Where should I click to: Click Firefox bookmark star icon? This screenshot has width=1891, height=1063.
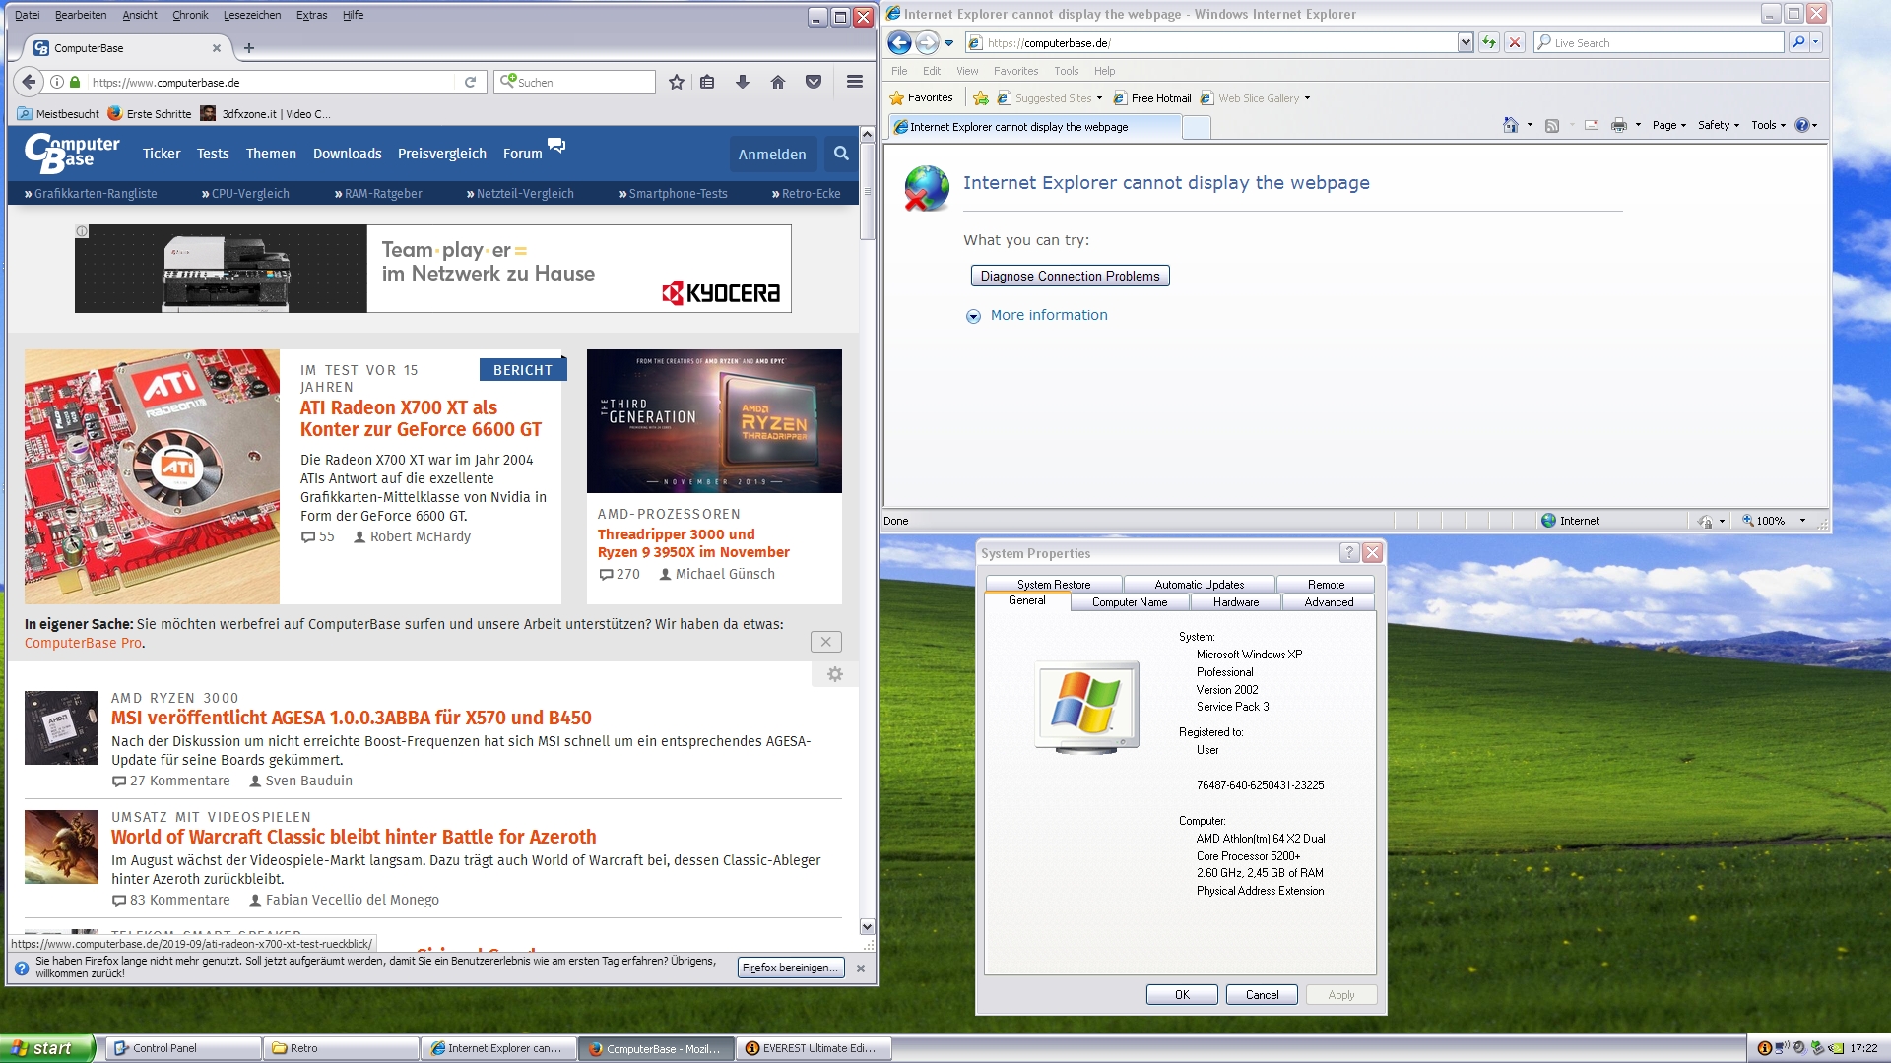[676, 83]
